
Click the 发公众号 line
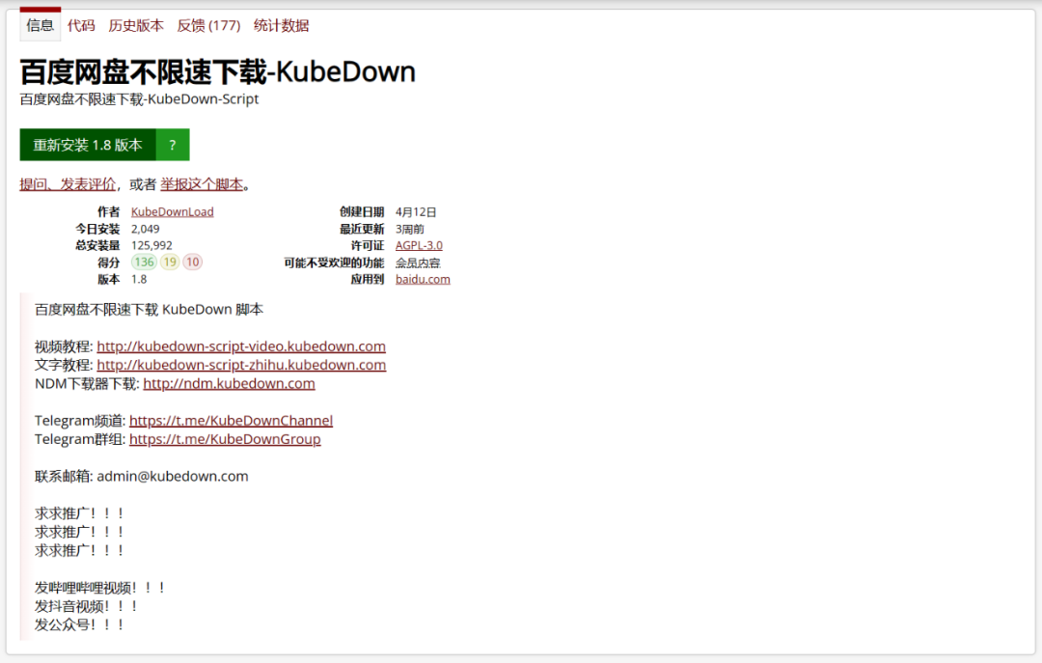[x=79, y=625]
